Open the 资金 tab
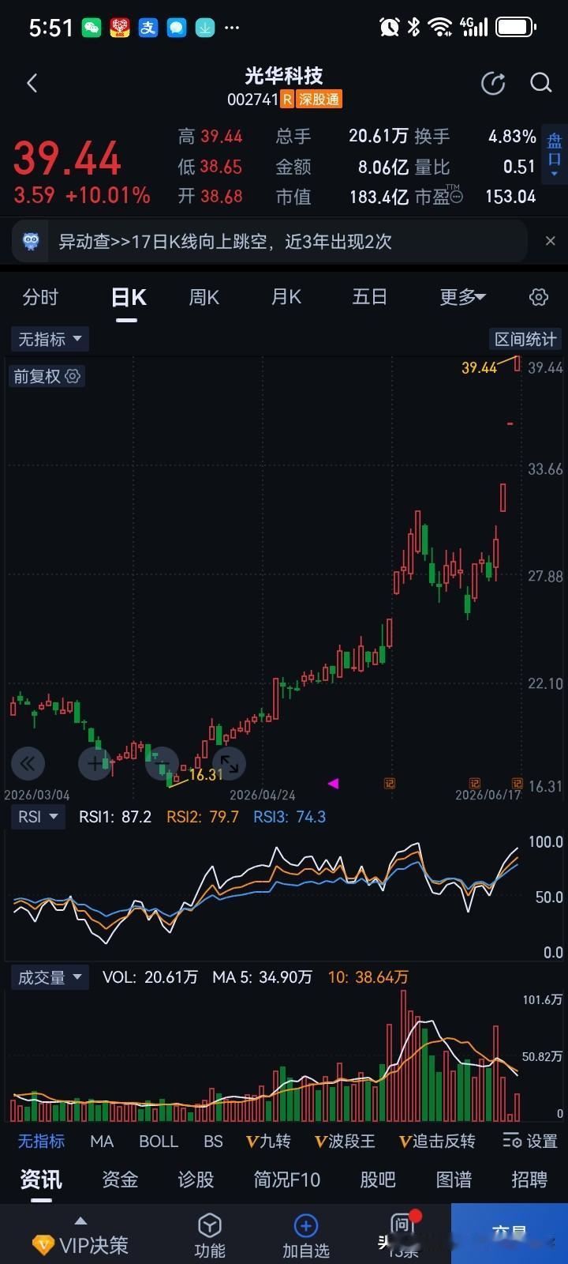The height and width of the screenshot is (1264, 568). [120, 1179]
